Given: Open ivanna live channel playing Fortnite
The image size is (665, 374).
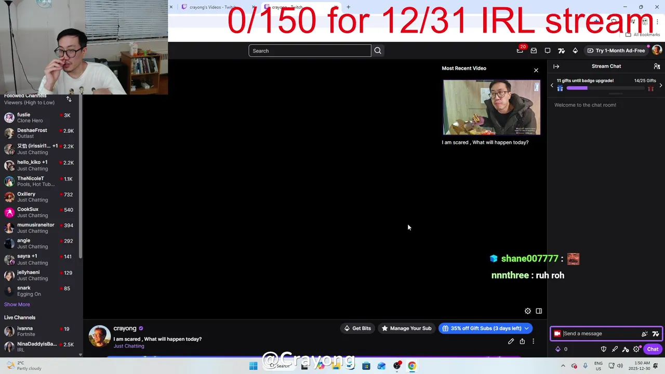Looking at the screenshot, I should [41, 331].
